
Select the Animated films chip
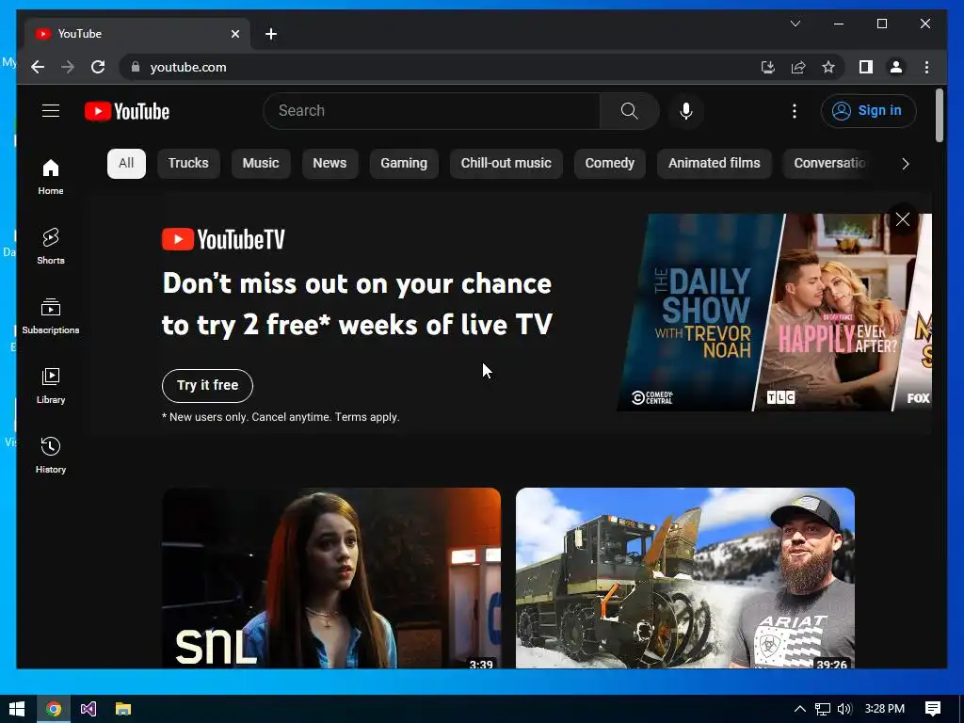[x=714, y=164]
